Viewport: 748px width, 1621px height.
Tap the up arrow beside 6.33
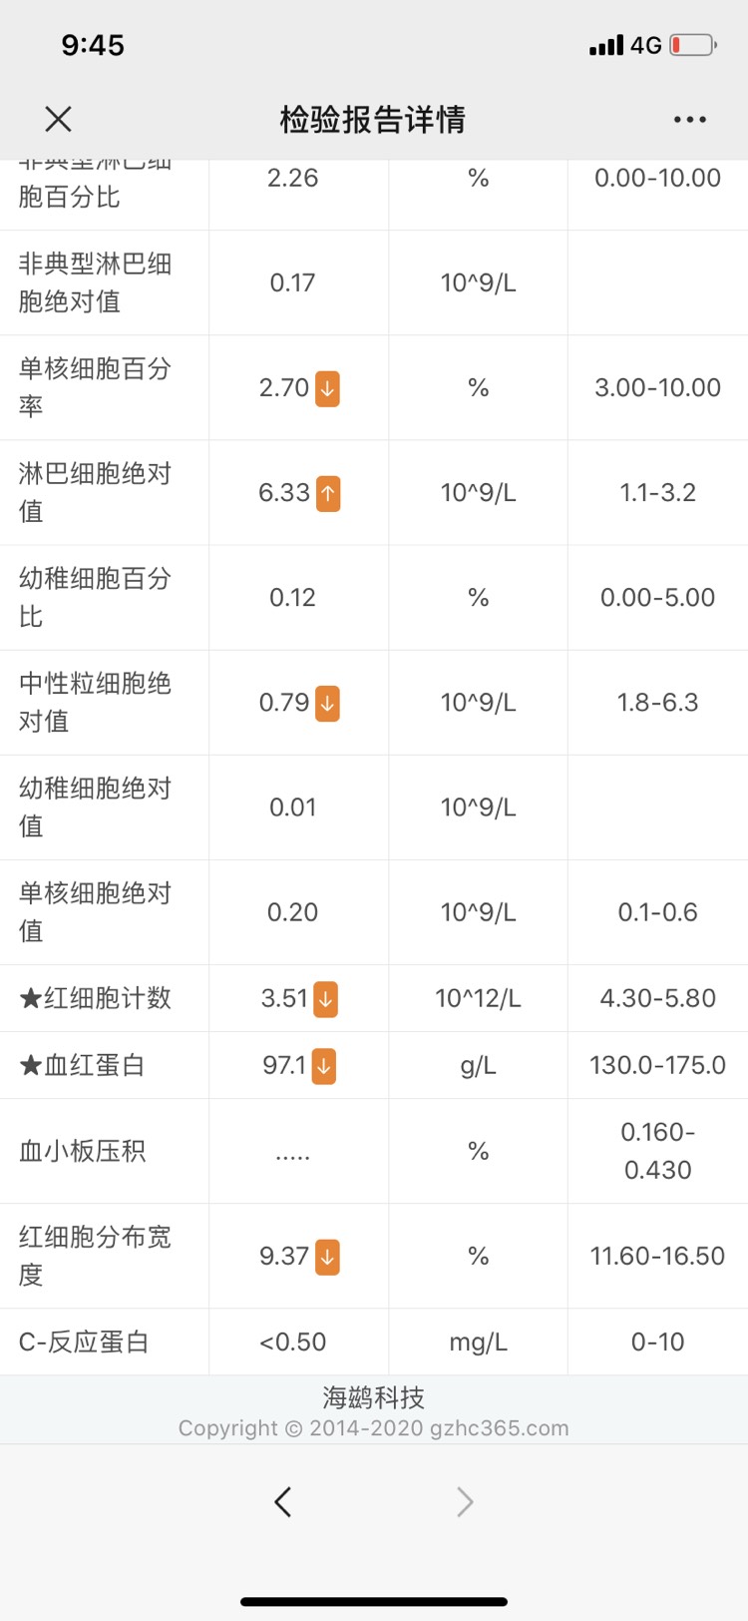coord(328,493)
